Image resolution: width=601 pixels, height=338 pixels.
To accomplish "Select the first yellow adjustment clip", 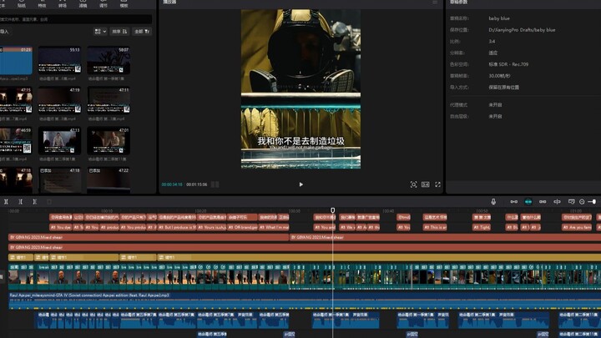I will point(21,257).
